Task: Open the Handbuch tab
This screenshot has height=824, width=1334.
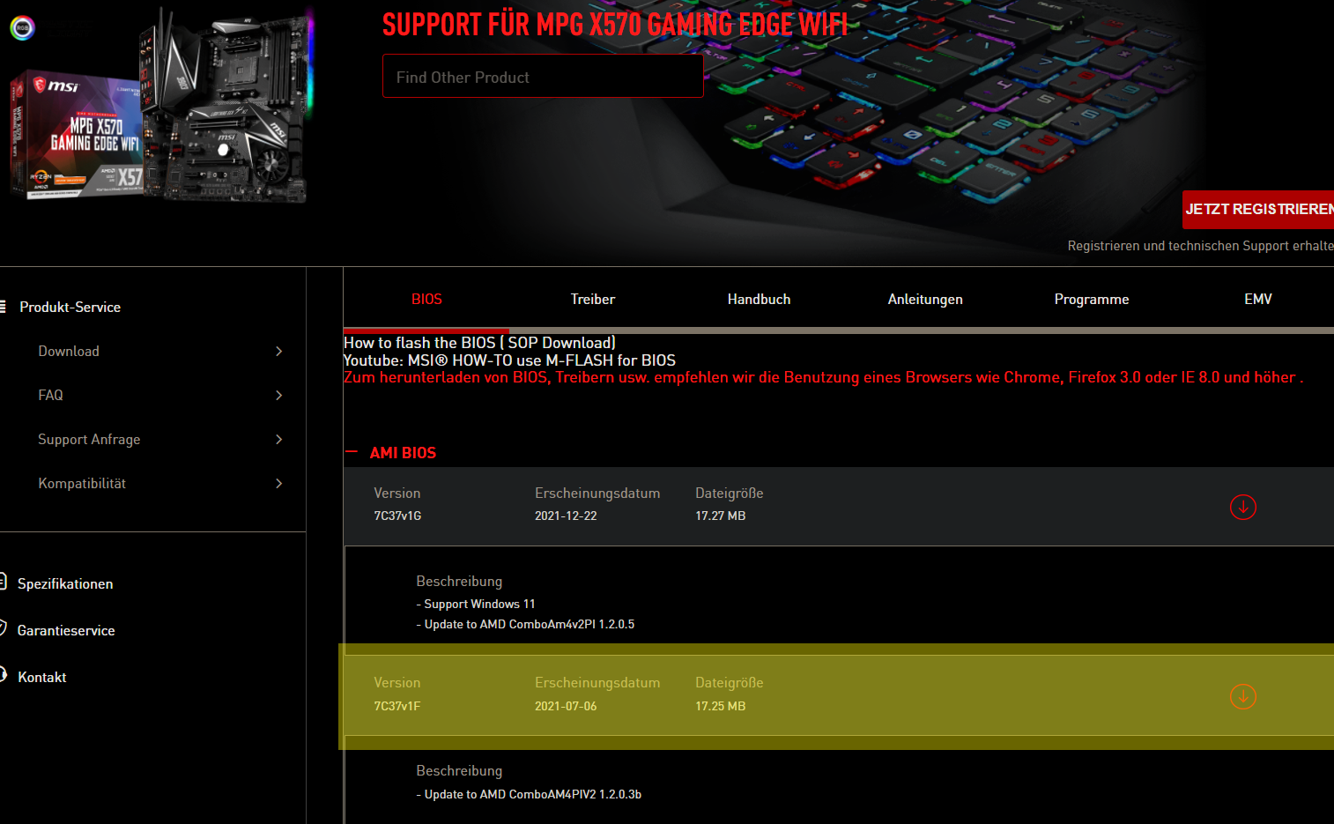Action: click(759, 299)
